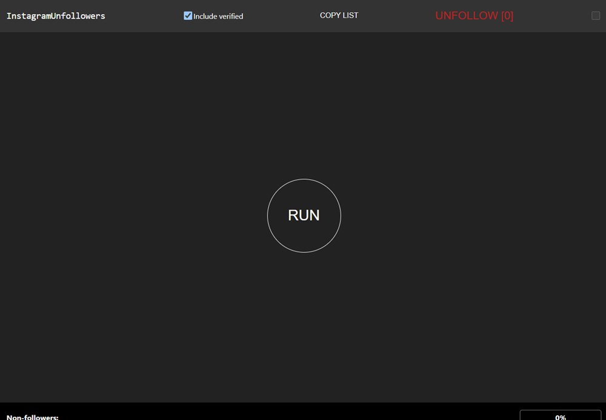Image resolution: width=606 pixels, height=420 pixels.
Task: Unfollow the selected users
Action: click(474, 16)
